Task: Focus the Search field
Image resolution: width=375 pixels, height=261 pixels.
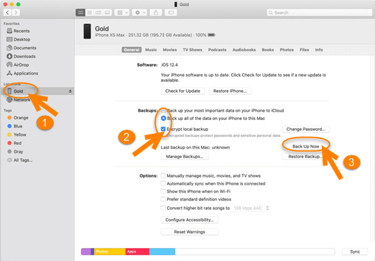Action: coord(320,13)
